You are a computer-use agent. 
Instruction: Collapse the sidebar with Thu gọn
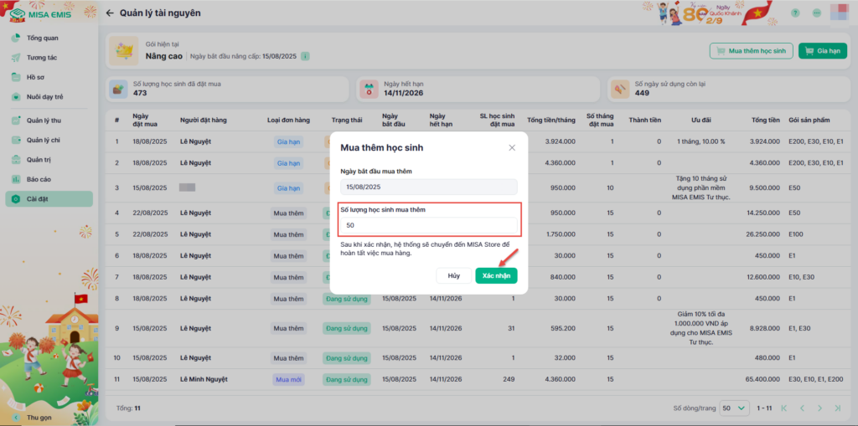pos(39,417)
